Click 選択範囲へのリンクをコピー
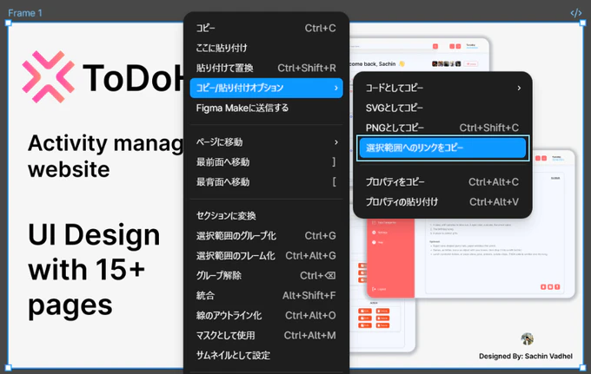591x374 pixels. click(442, 148)
